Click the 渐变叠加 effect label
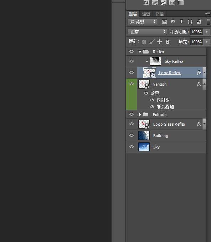The image size is (211, 242). 165,107
